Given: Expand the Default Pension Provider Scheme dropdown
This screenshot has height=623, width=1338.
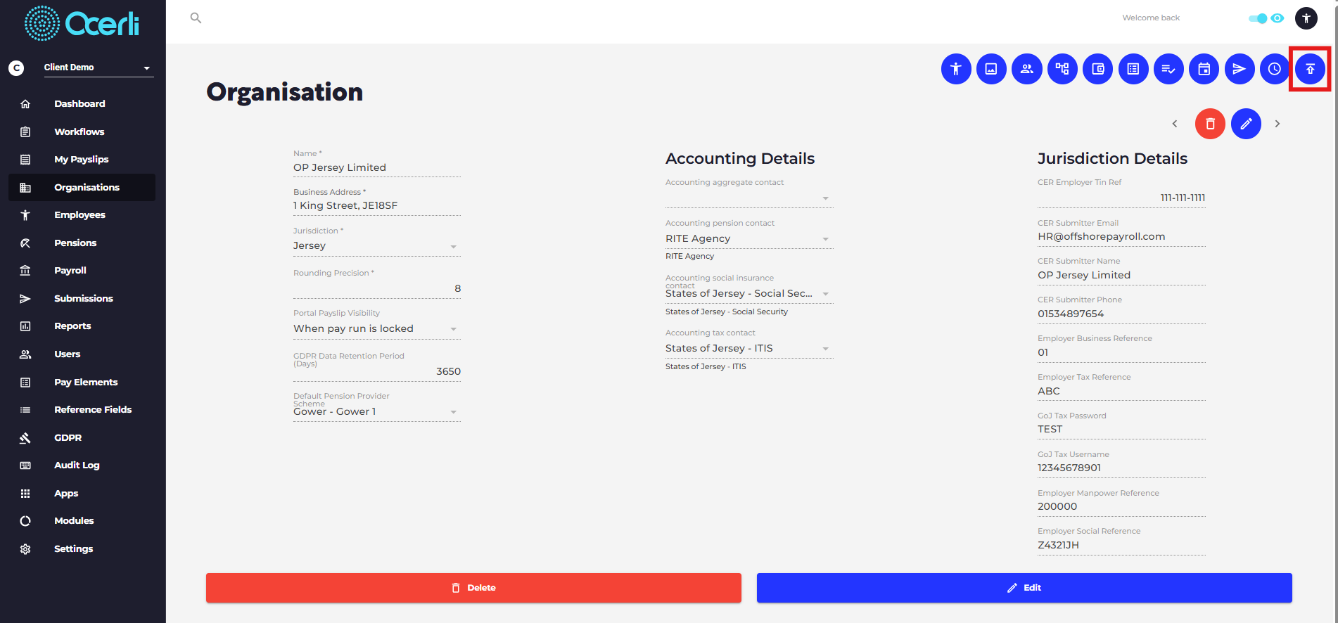Looking at the screenshot, I should (376, 411).
